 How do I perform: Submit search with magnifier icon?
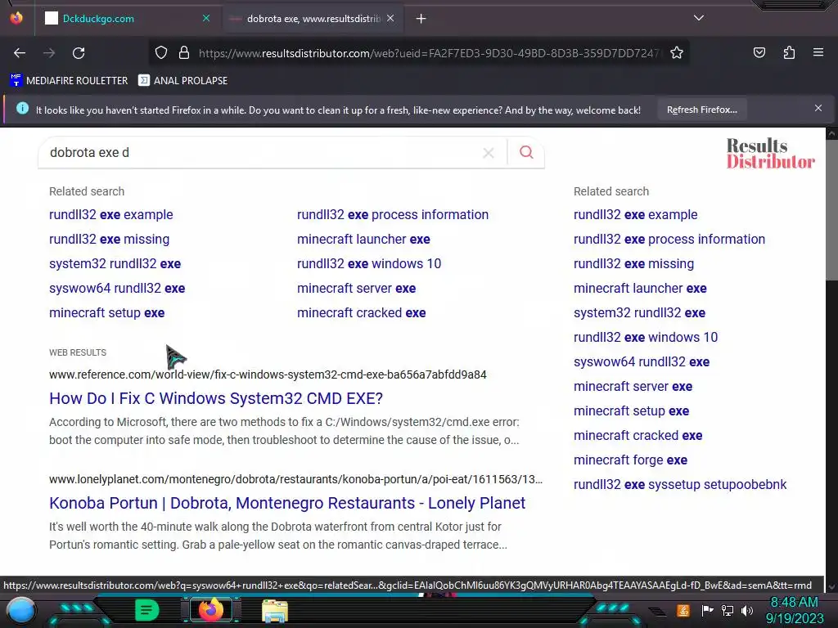coord(526,153)
